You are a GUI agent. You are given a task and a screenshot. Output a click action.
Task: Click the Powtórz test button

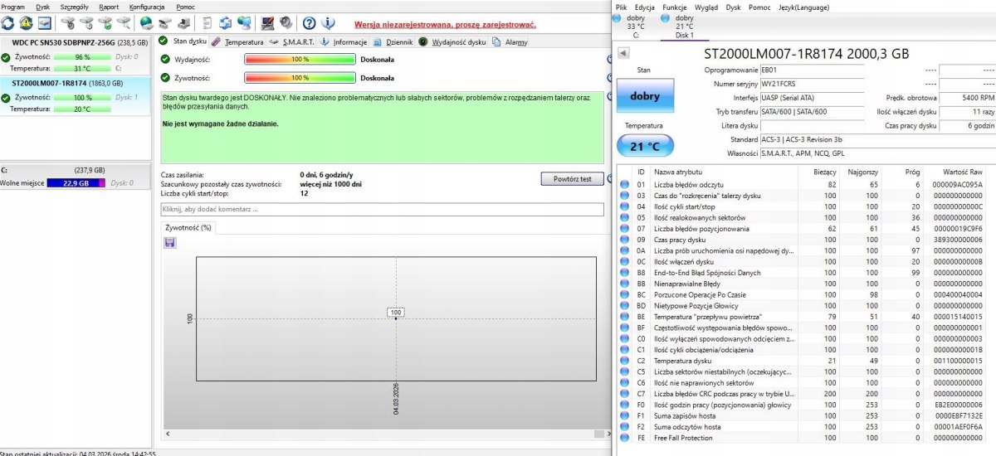[x=572, y=179]
